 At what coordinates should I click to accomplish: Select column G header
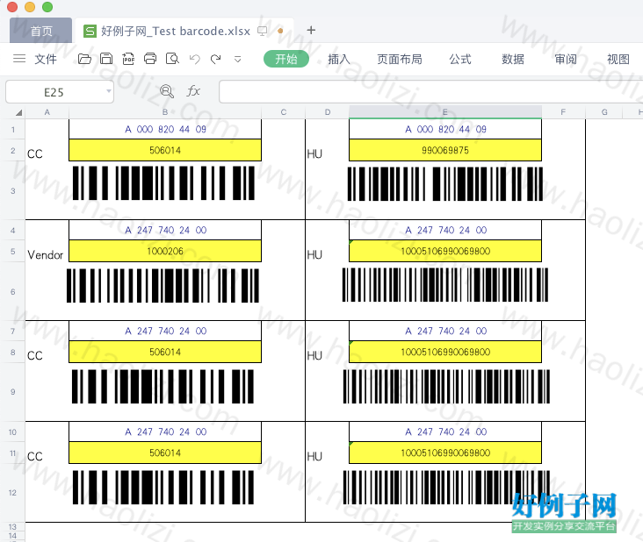604,112
